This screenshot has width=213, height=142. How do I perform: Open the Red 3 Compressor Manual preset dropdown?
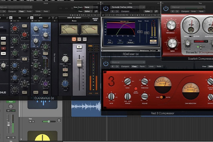tap(128, 62)
